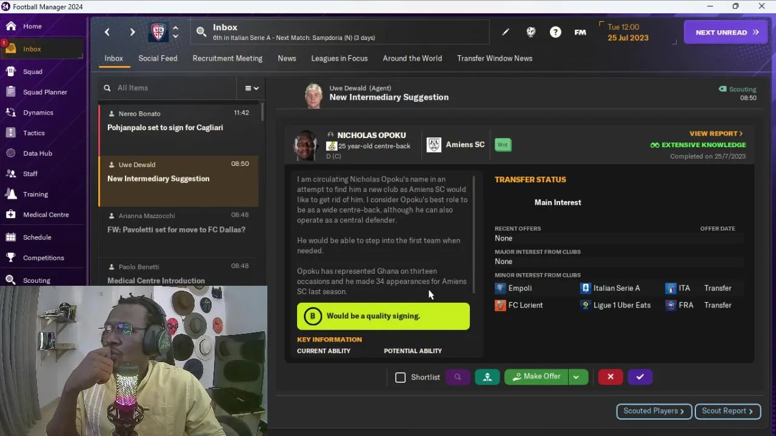Open the Around the World tab
This screenshot has height=436, width=776.
click(412, 59)
